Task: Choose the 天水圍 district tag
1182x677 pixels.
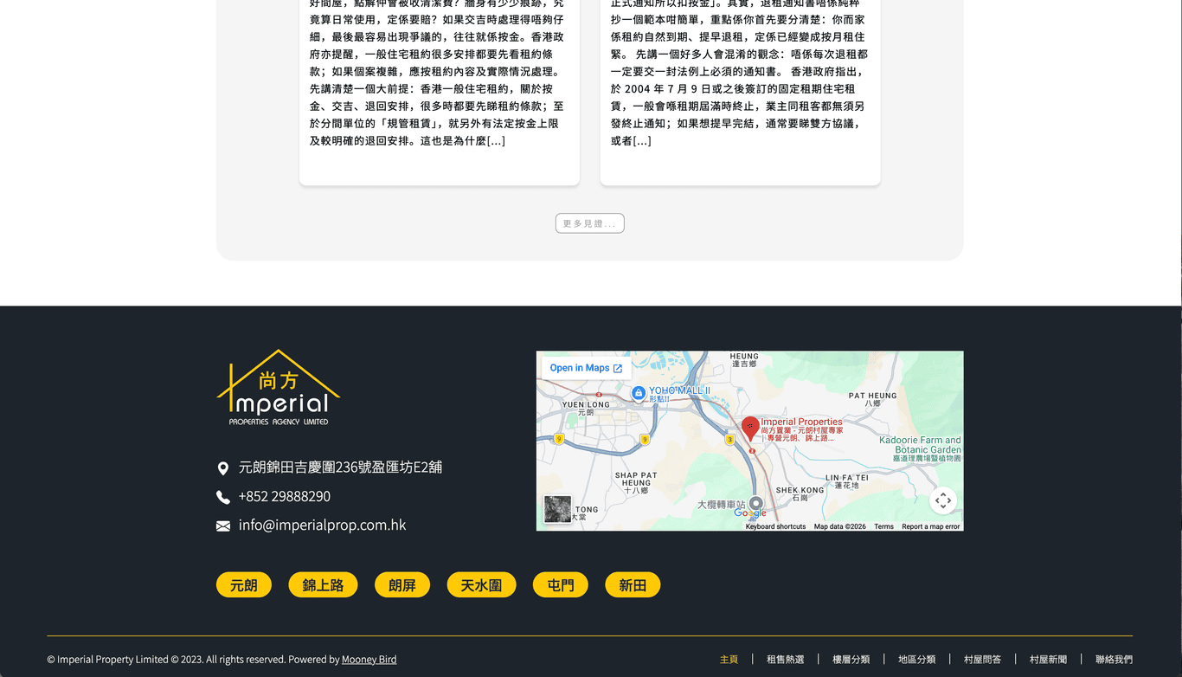Action: point(481,585)
